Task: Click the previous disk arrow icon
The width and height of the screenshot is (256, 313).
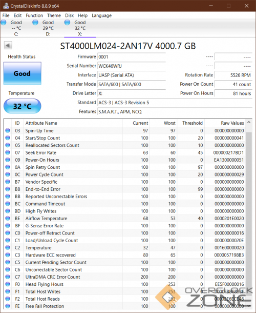Action: (x=8, y=45)
